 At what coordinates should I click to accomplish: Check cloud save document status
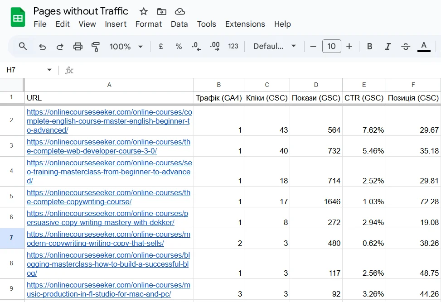180,11
